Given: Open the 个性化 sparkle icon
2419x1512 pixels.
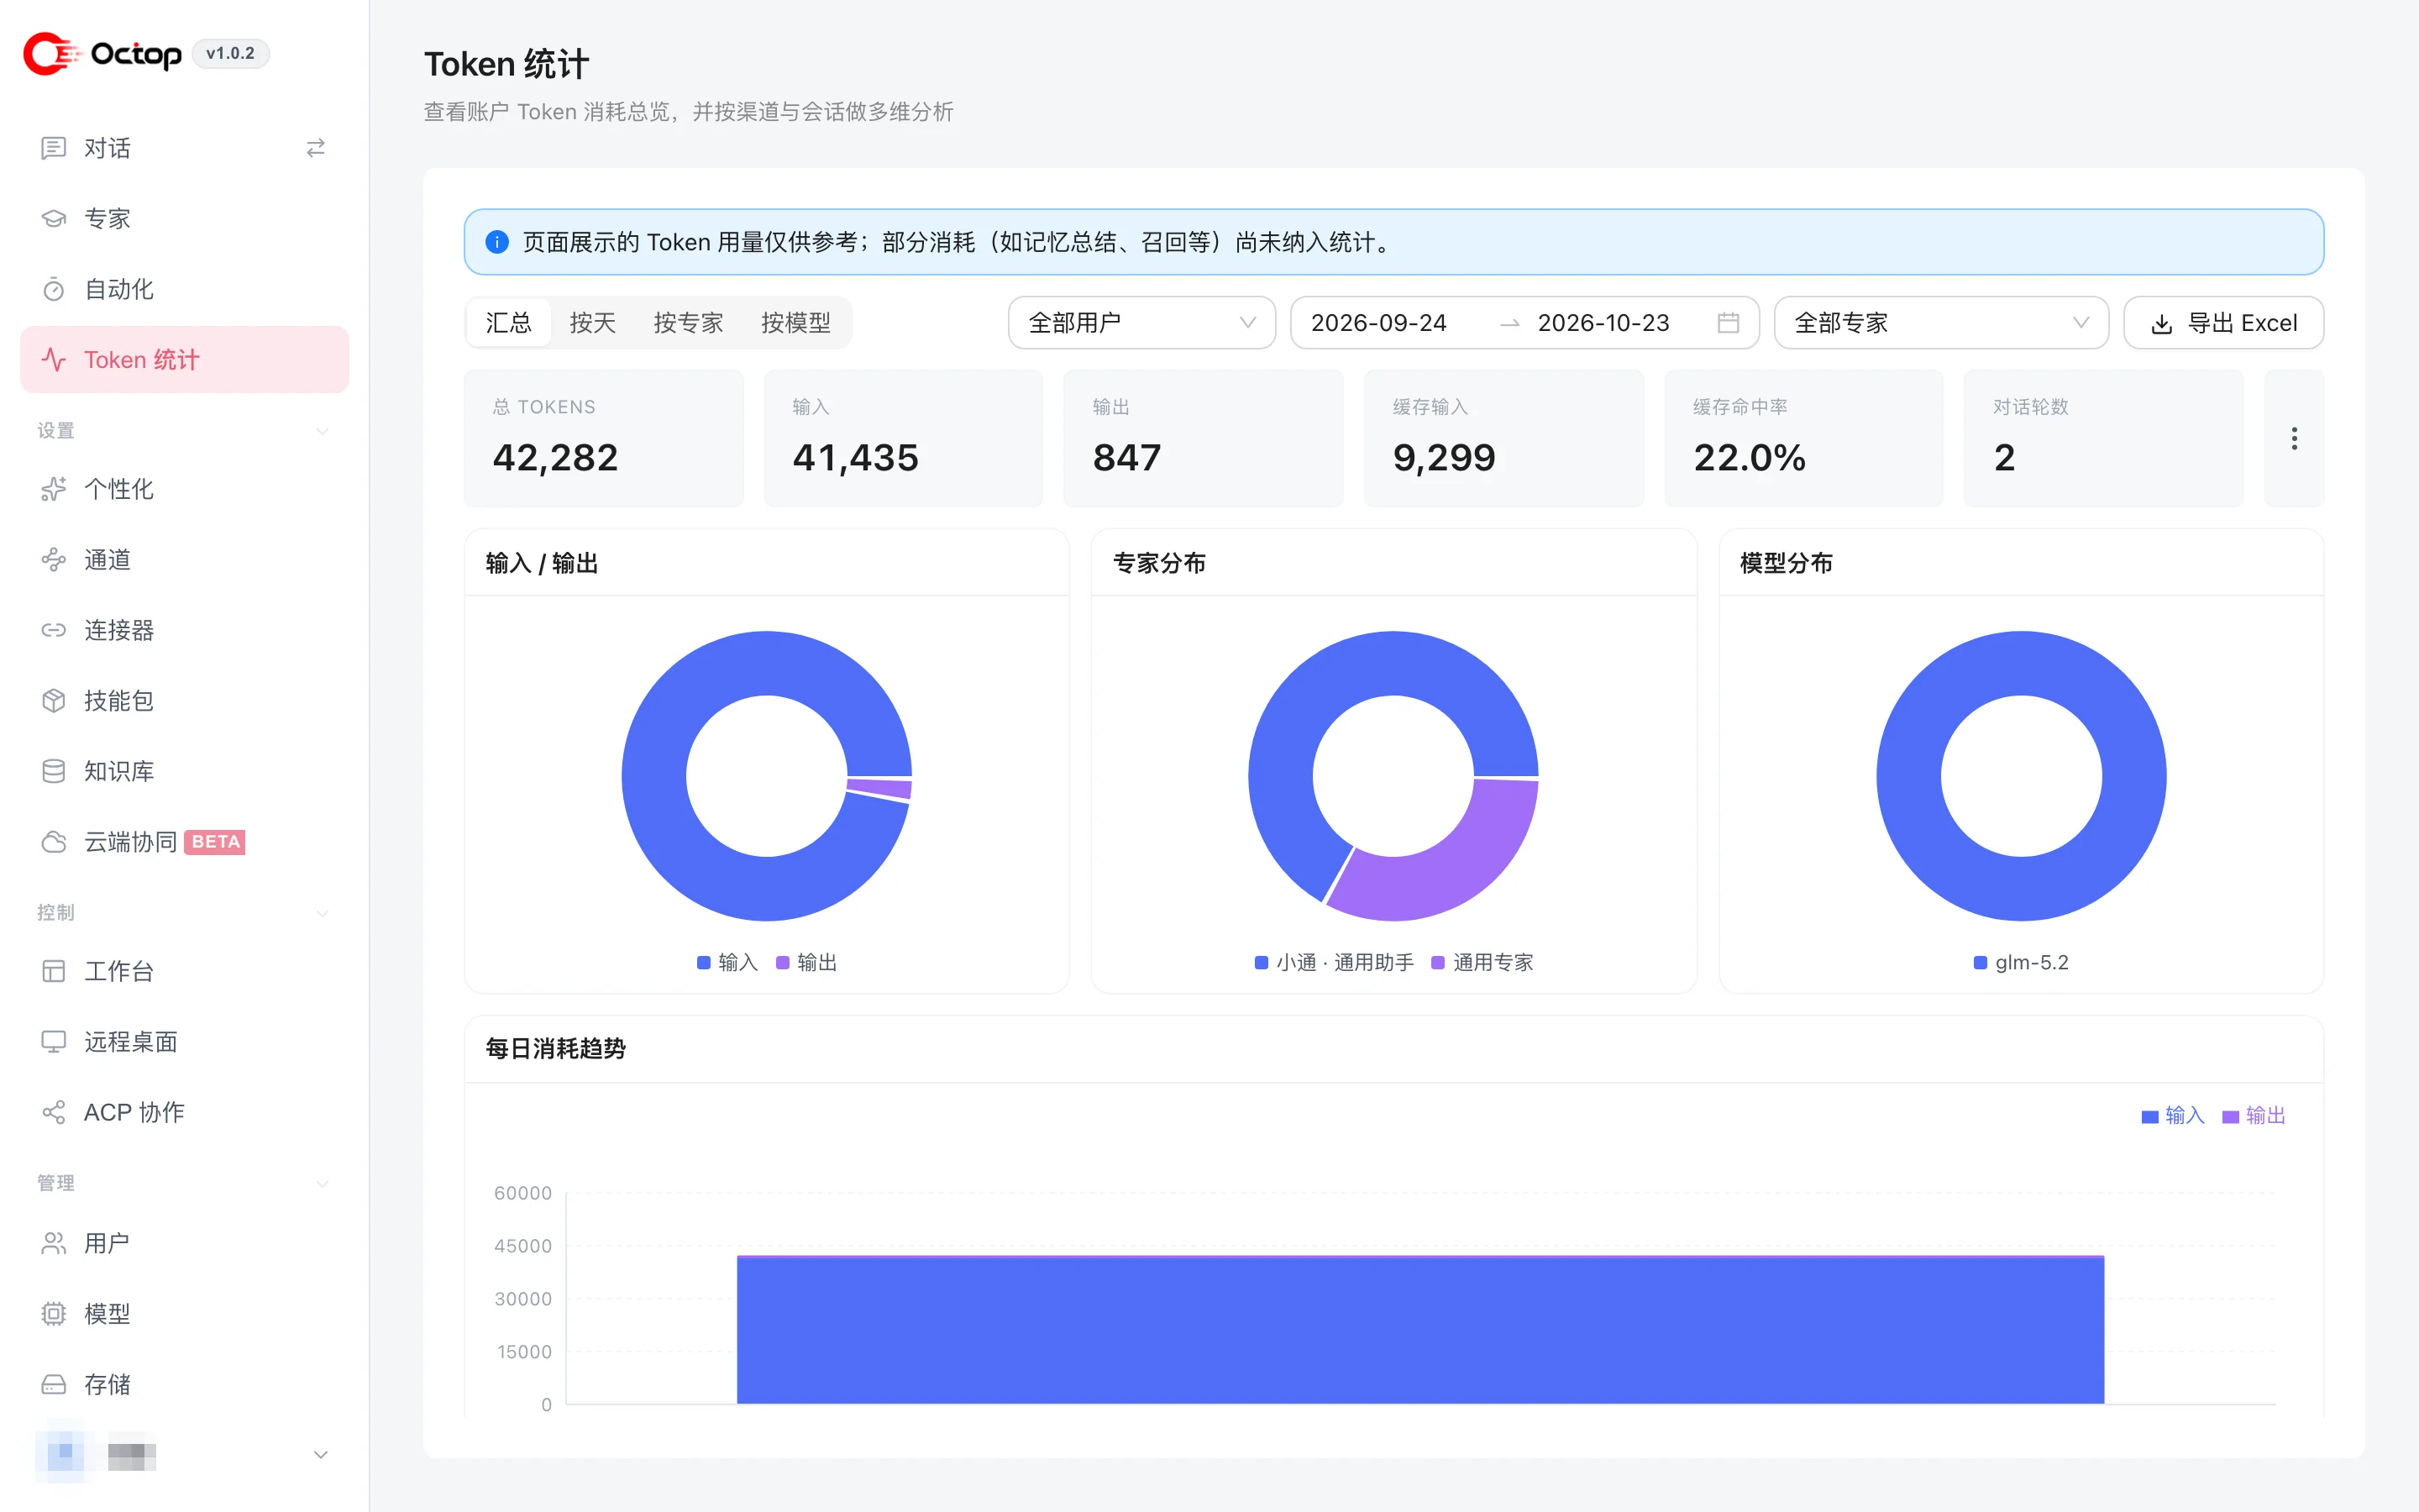Looking at the screenshot, I should click(53, 489).
